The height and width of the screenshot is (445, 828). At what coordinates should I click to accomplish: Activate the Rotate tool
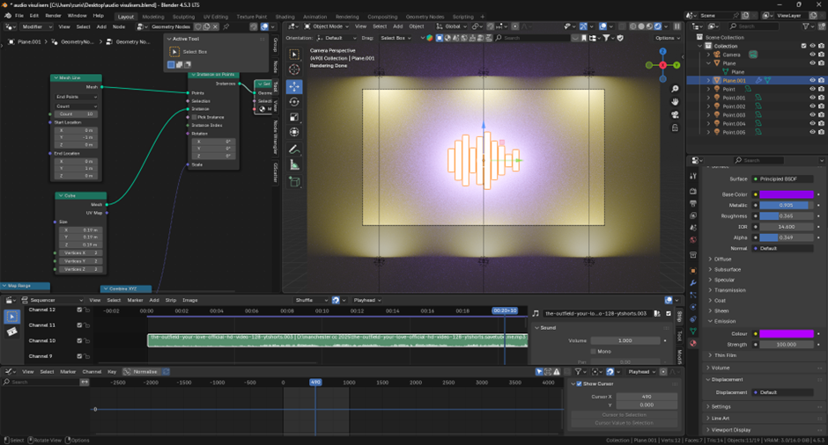[294, 102]
